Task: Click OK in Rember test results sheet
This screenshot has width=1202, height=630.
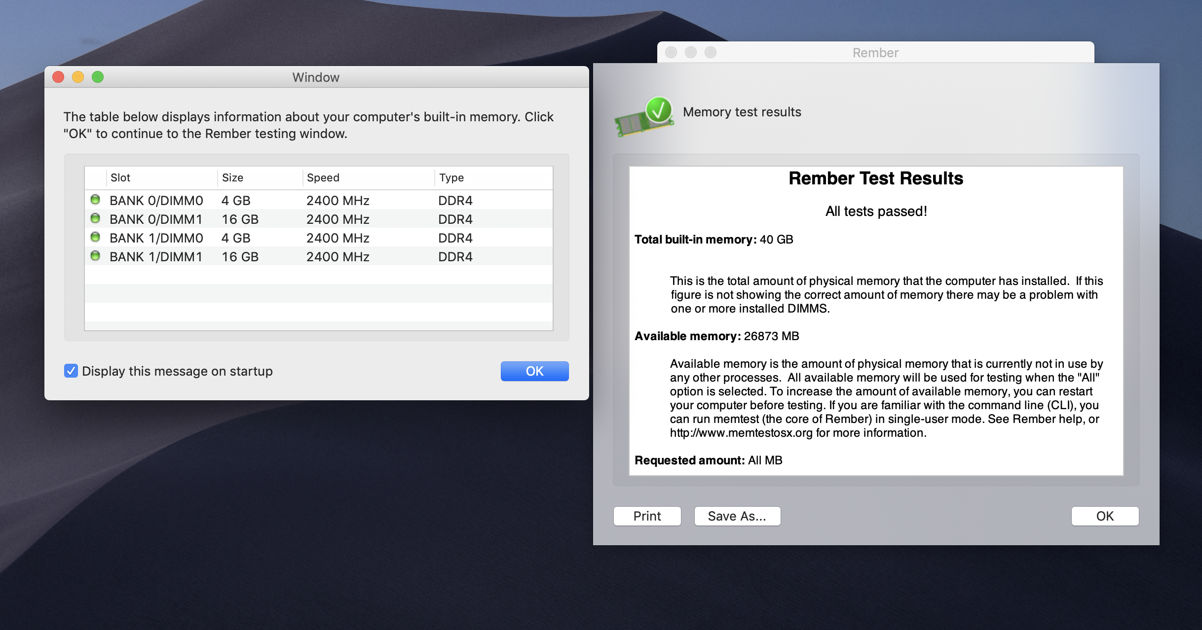Action: pos(1105,516)
